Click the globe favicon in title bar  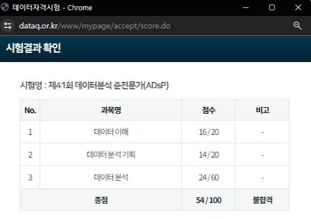tap(5, 7)
